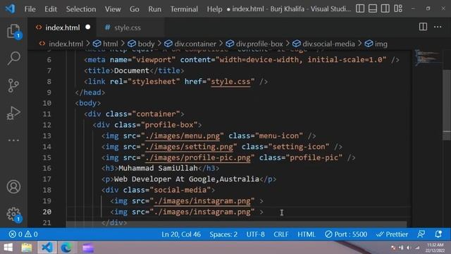Click Ln 20, Col 46 status item

(181, 234)
